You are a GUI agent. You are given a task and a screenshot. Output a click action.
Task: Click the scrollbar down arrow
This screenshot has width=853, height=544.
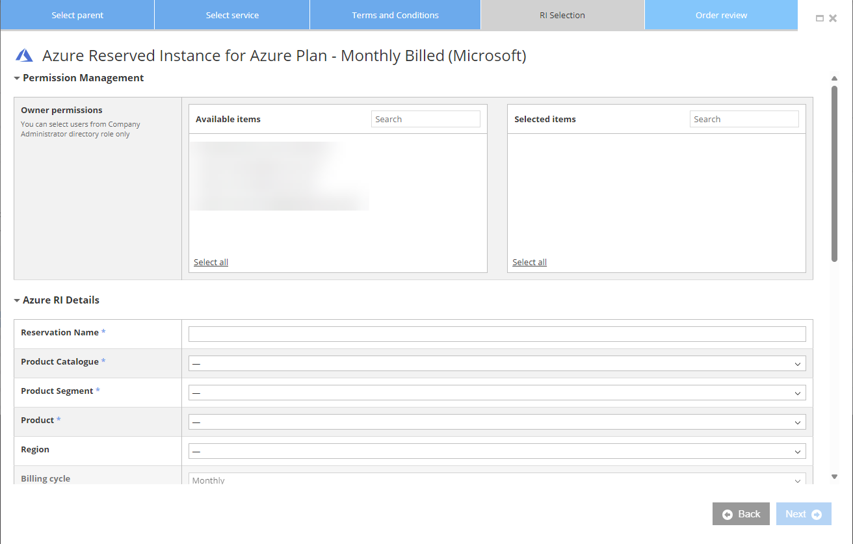click(834, 477)
